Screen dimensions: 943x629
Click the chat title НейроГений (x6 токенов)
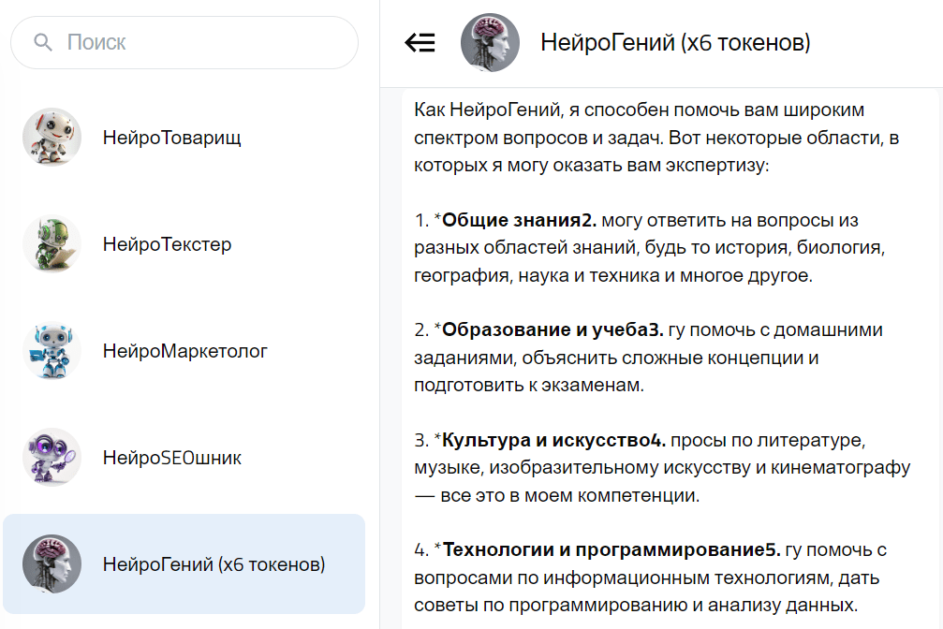click(x=676, y=41)
